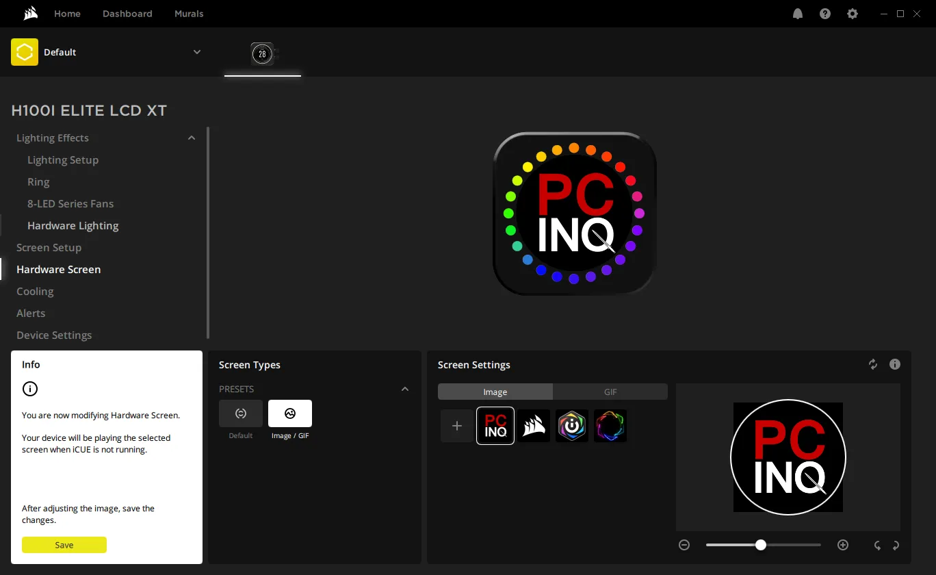Click the image zoom slider handle

tap(761, 545)
